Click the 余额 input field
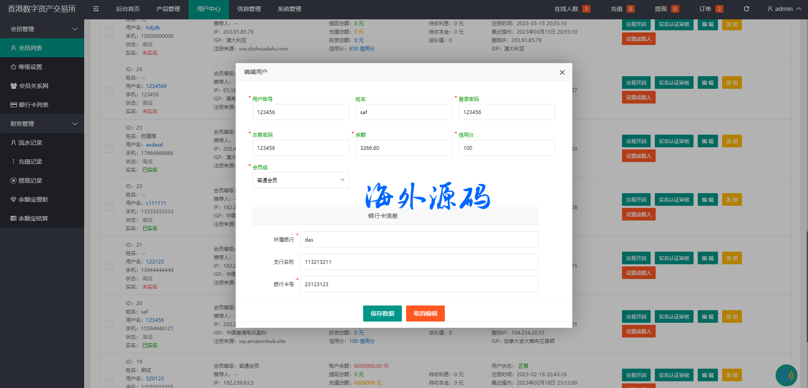The height and width of the screenshot is (388, 808). coord(404,148)
